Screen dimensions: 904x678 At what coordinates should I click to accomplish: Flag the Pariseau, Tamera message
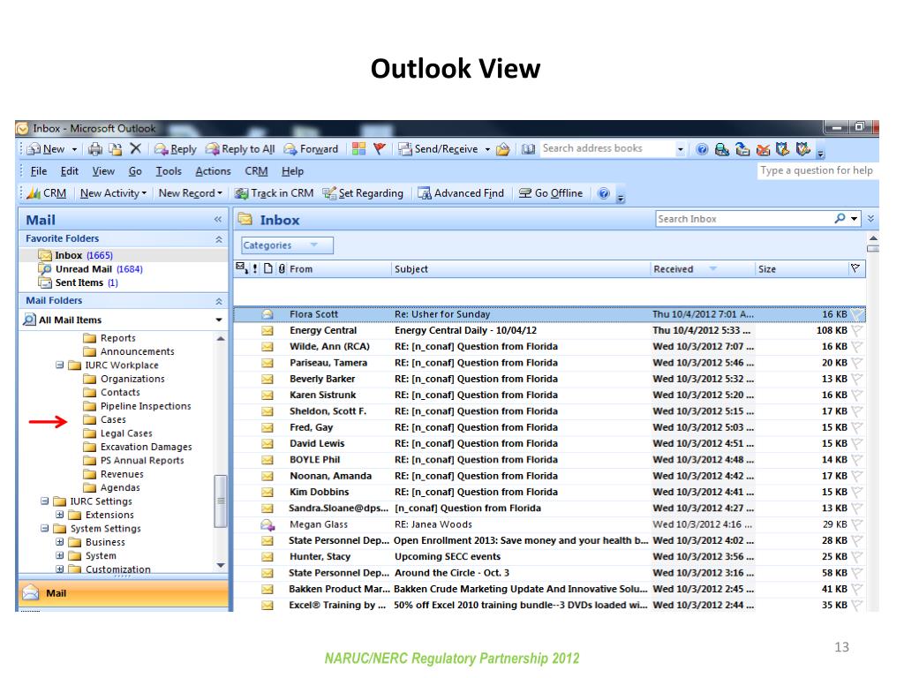point(857,363)
